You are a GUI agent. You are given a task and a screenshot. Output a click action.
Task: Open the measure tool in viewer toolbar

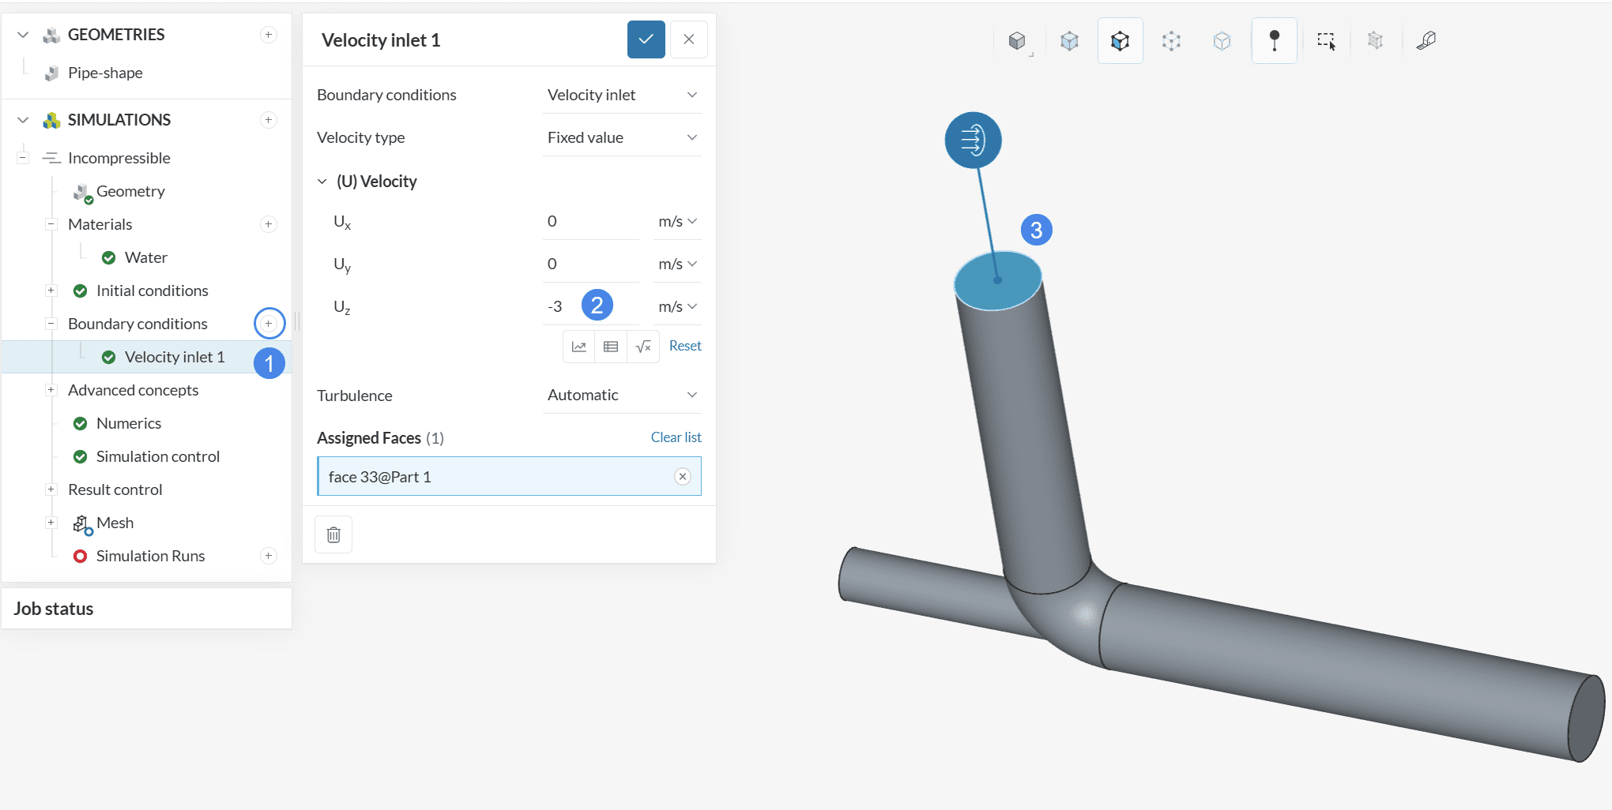1426,41
